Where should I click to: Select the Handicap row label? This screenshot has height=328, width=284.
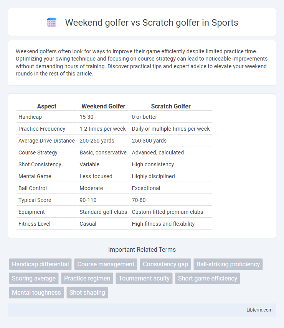(x=30, y=117)
